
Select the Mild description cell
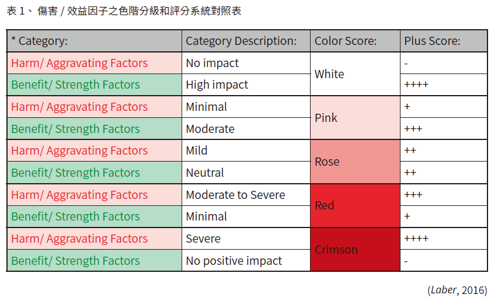(246, 150)
